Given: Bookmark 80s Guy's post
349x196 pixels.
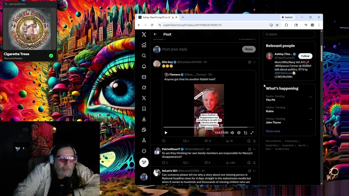Looking at the screenshot, I should pos(249,141).
